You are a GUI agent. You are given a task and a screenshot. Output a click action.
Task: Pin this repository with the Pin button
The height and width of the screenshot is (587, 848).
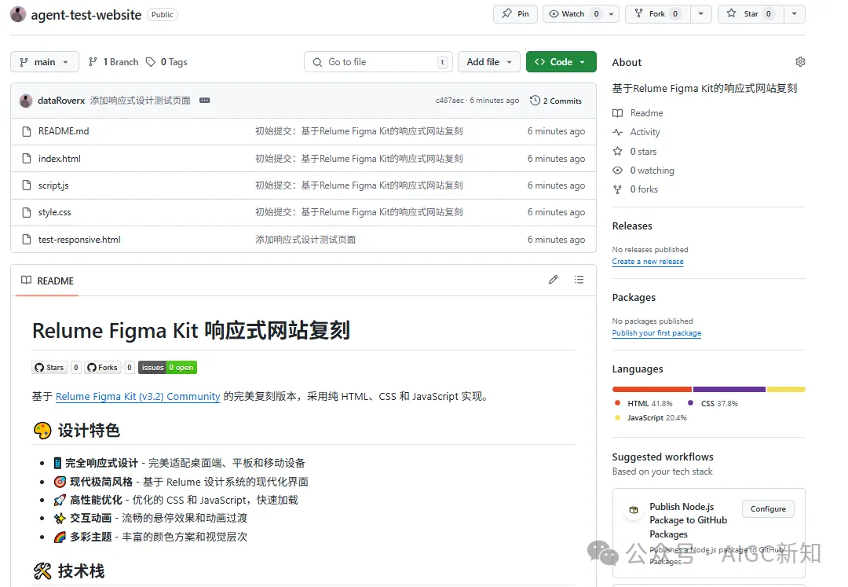515,14
